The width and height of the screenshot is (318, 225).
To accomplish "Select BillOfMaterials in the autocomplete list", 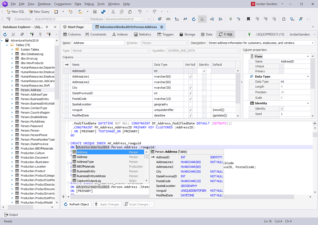I will click(x=86, y=166).
